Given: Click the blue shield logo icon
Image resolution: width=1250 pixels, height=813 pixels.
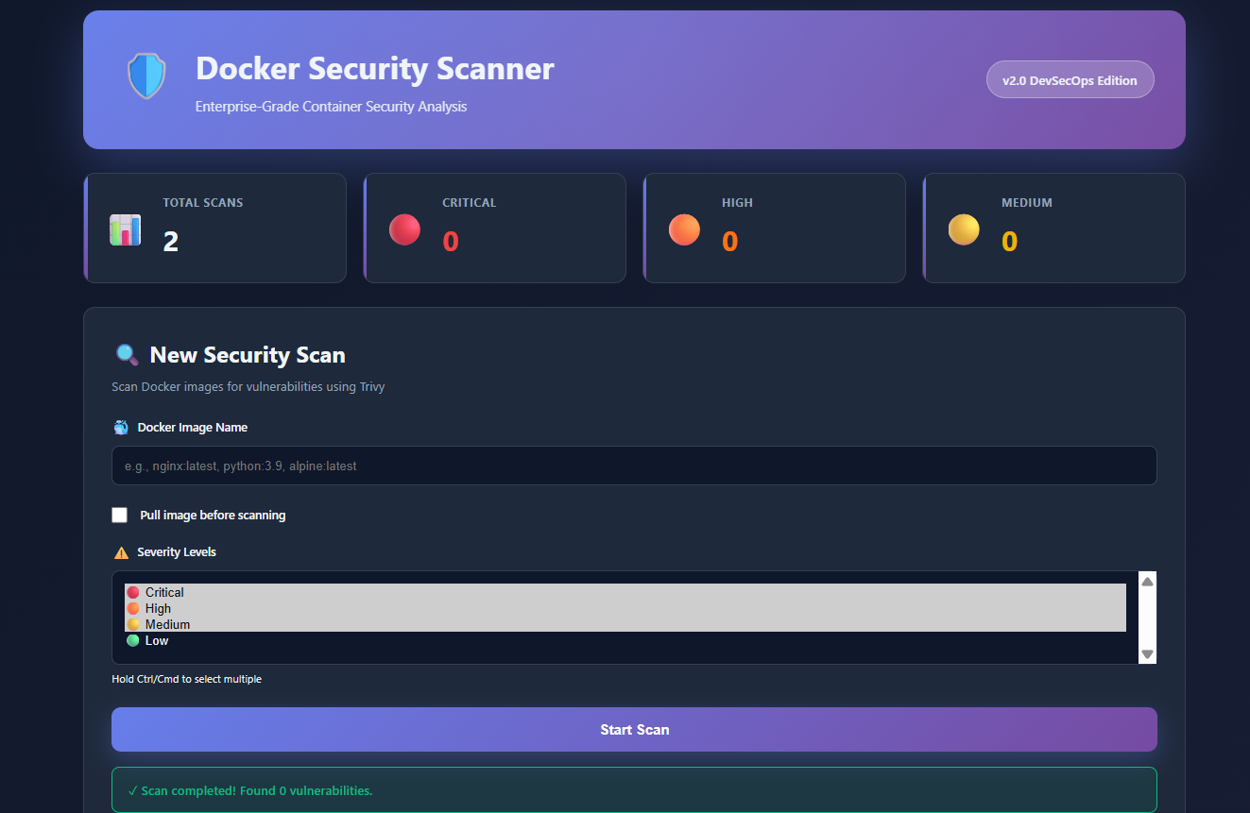Looking at the screenshot, I should tap(146, 76).
